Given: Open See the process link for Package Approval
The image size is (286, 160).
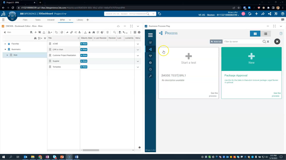Looking at the screenshot, I should pyautogui.click(x=276, y=94).
